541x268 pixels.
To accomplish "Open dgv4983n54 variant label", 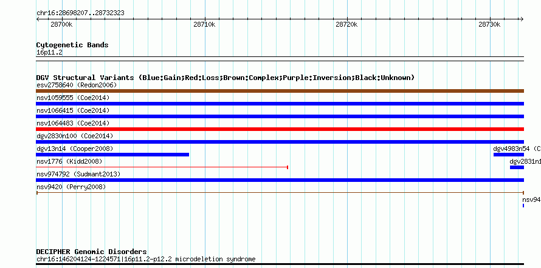I will click(x=517, y=149).
